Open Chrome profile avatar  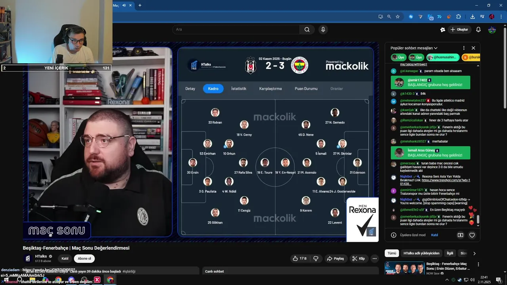click(492, 17)
